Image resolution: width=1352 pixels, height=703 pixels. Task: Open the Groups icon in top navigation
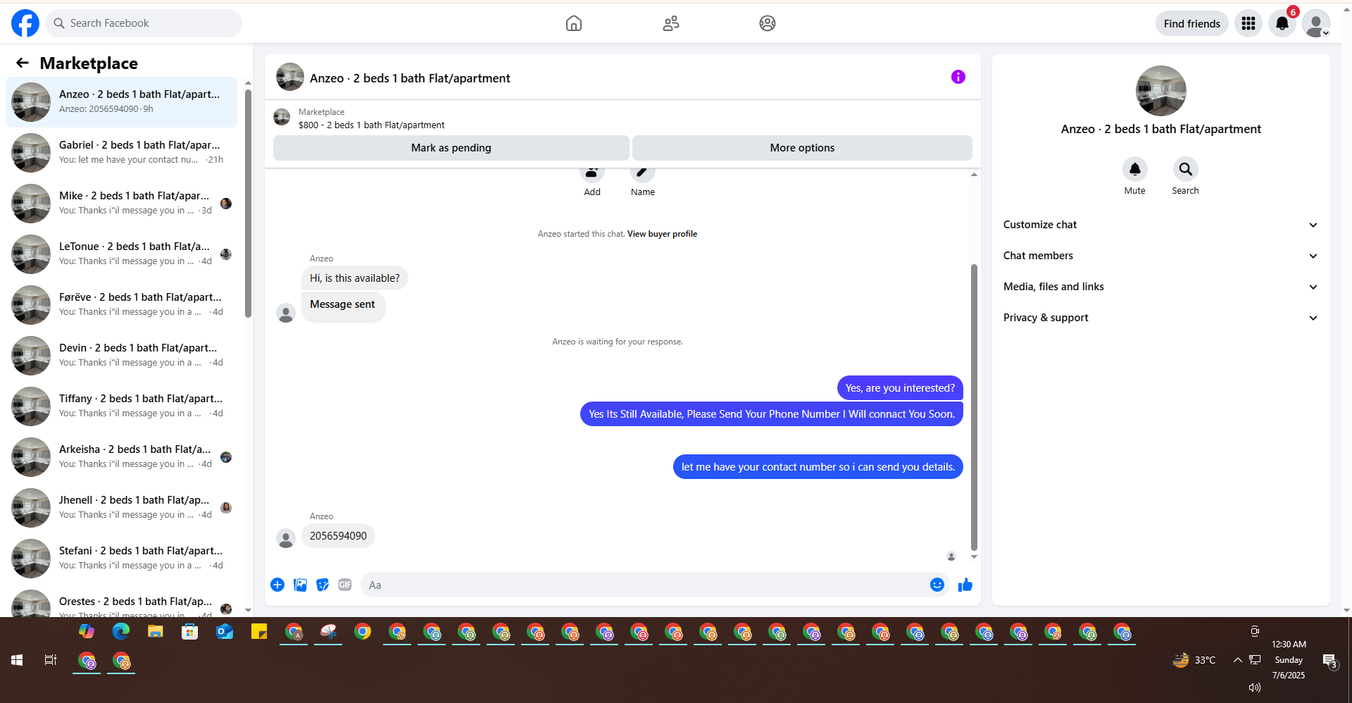click(x=768, y=23)
